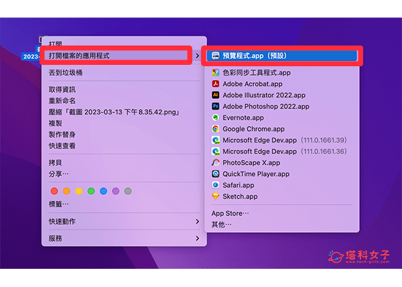Open with PhotoScape X.app
This screenshot has height=287, width=402.
coord(282,163)
